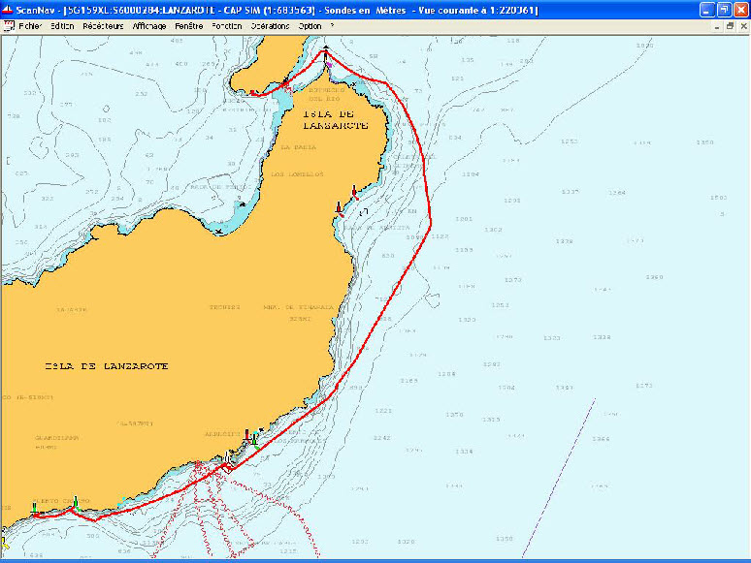Click the green buoy near Puerto Calero
Image resolution: width=751 pixels, height=563 pixels.
[75, 501]
